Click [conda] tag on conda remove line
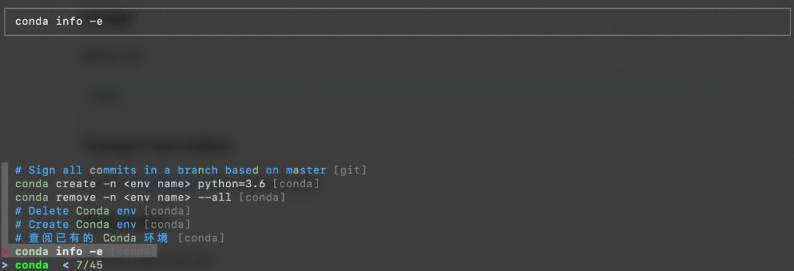The width and height of the screenshot is (794, 271). pos(262,197)
